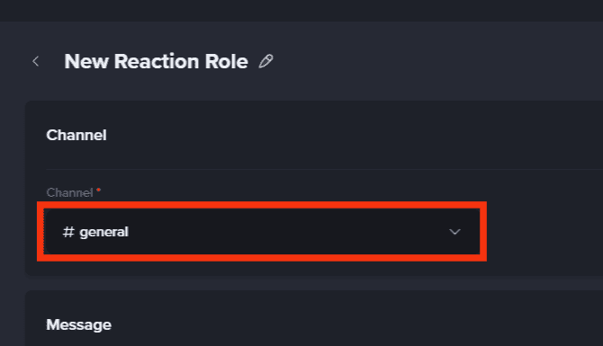The height and width of the screenshot is (346, 603).
Task: Click the gap between the Channel and Message cards
Action: tap(314, 283)
